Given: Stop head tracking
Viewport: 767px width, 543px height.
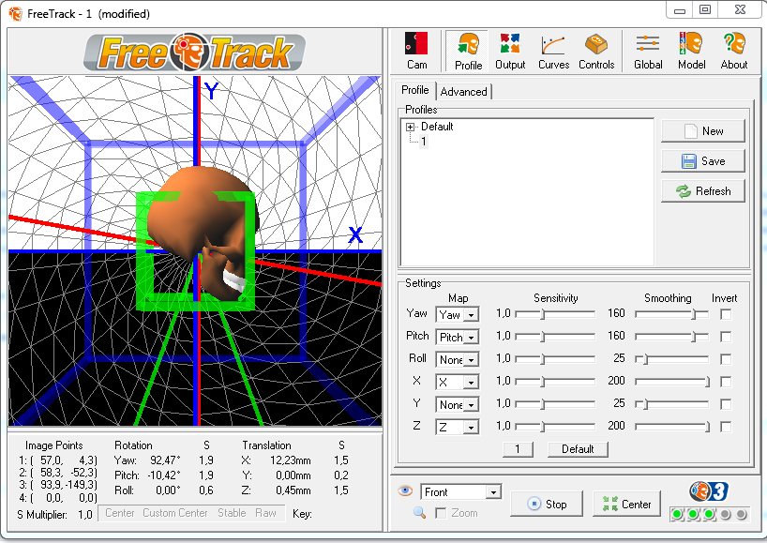Looking at the screenshot, I should coord(547,504).
